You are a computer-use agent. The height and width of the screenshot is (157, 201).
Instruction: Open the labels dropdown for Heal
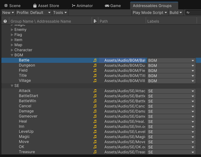(x=171, y=122)
